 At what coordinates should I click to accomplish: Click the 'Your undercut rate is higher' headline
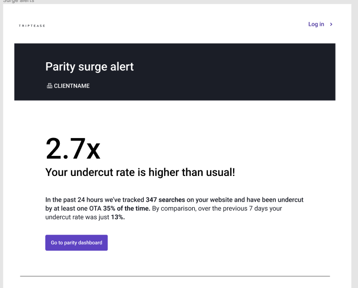click(140, 172)
